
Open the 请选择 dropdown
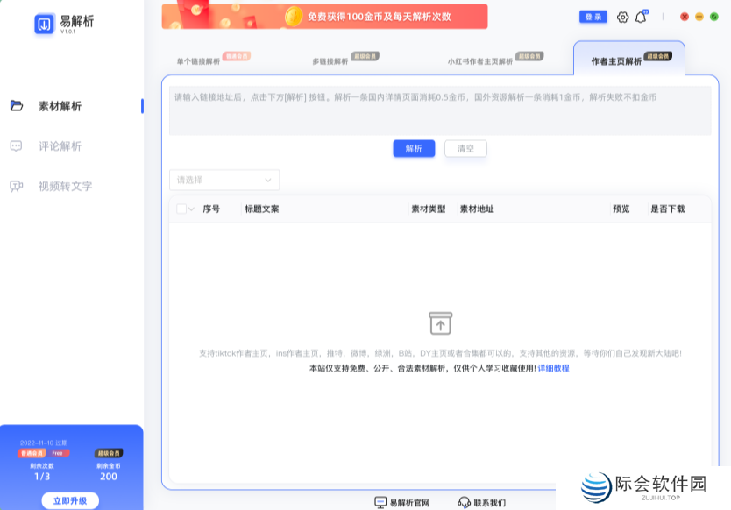pyautogui.click(x=224, y=179)
